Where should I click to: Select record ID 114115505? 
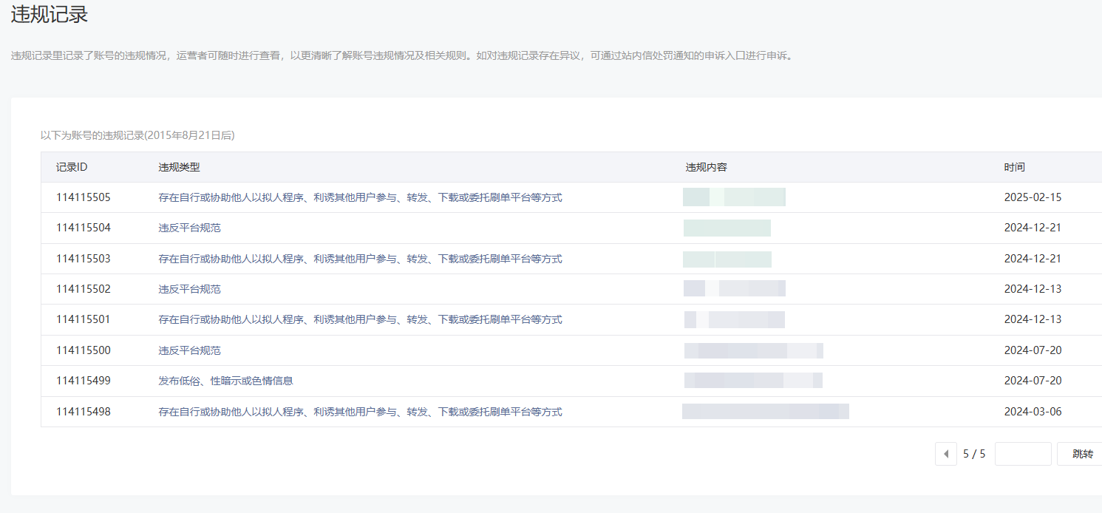click(84, 197)
